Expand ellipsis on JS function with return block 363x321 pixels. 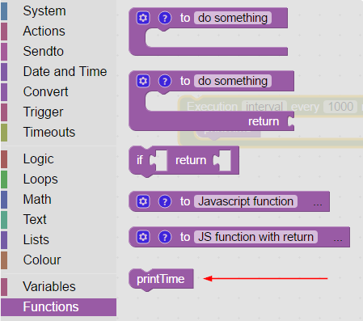coord(338,239)
